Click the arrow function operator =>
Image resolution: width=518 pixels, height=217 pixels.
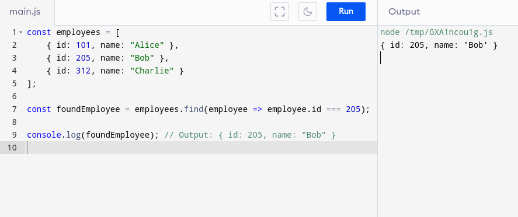click(x=258, y=110)
